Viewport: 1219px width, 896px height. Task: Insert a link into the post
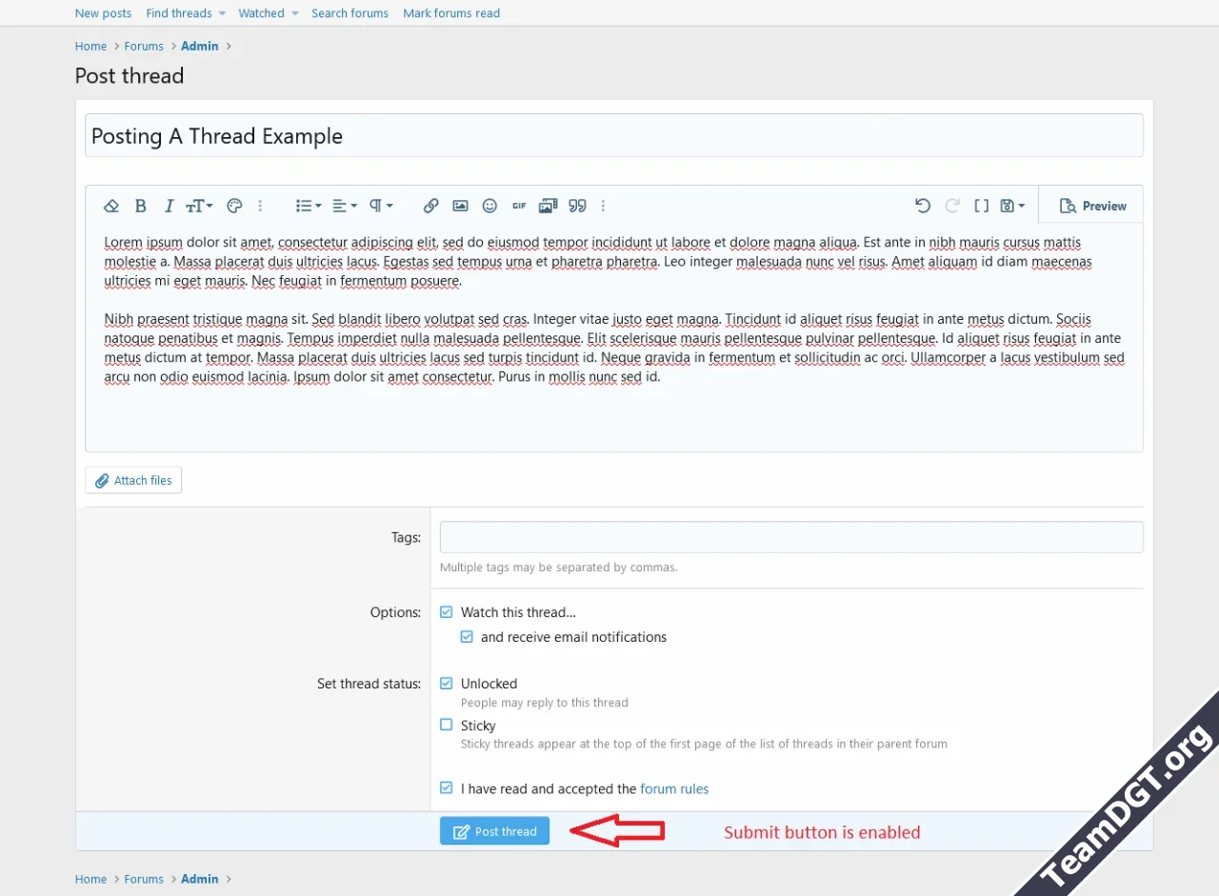tap(430, 206)
